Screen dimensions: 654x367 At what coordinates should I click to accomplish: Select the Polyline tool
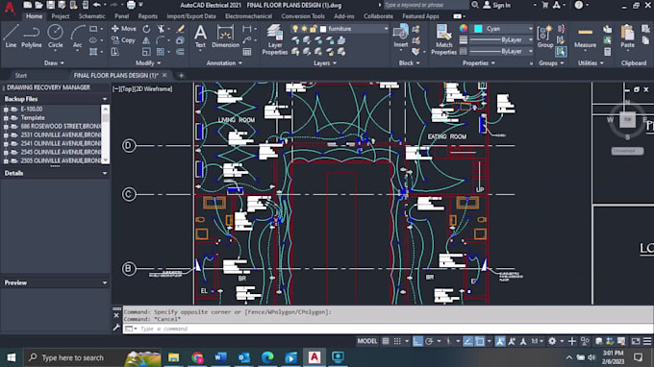coord(32,37)
